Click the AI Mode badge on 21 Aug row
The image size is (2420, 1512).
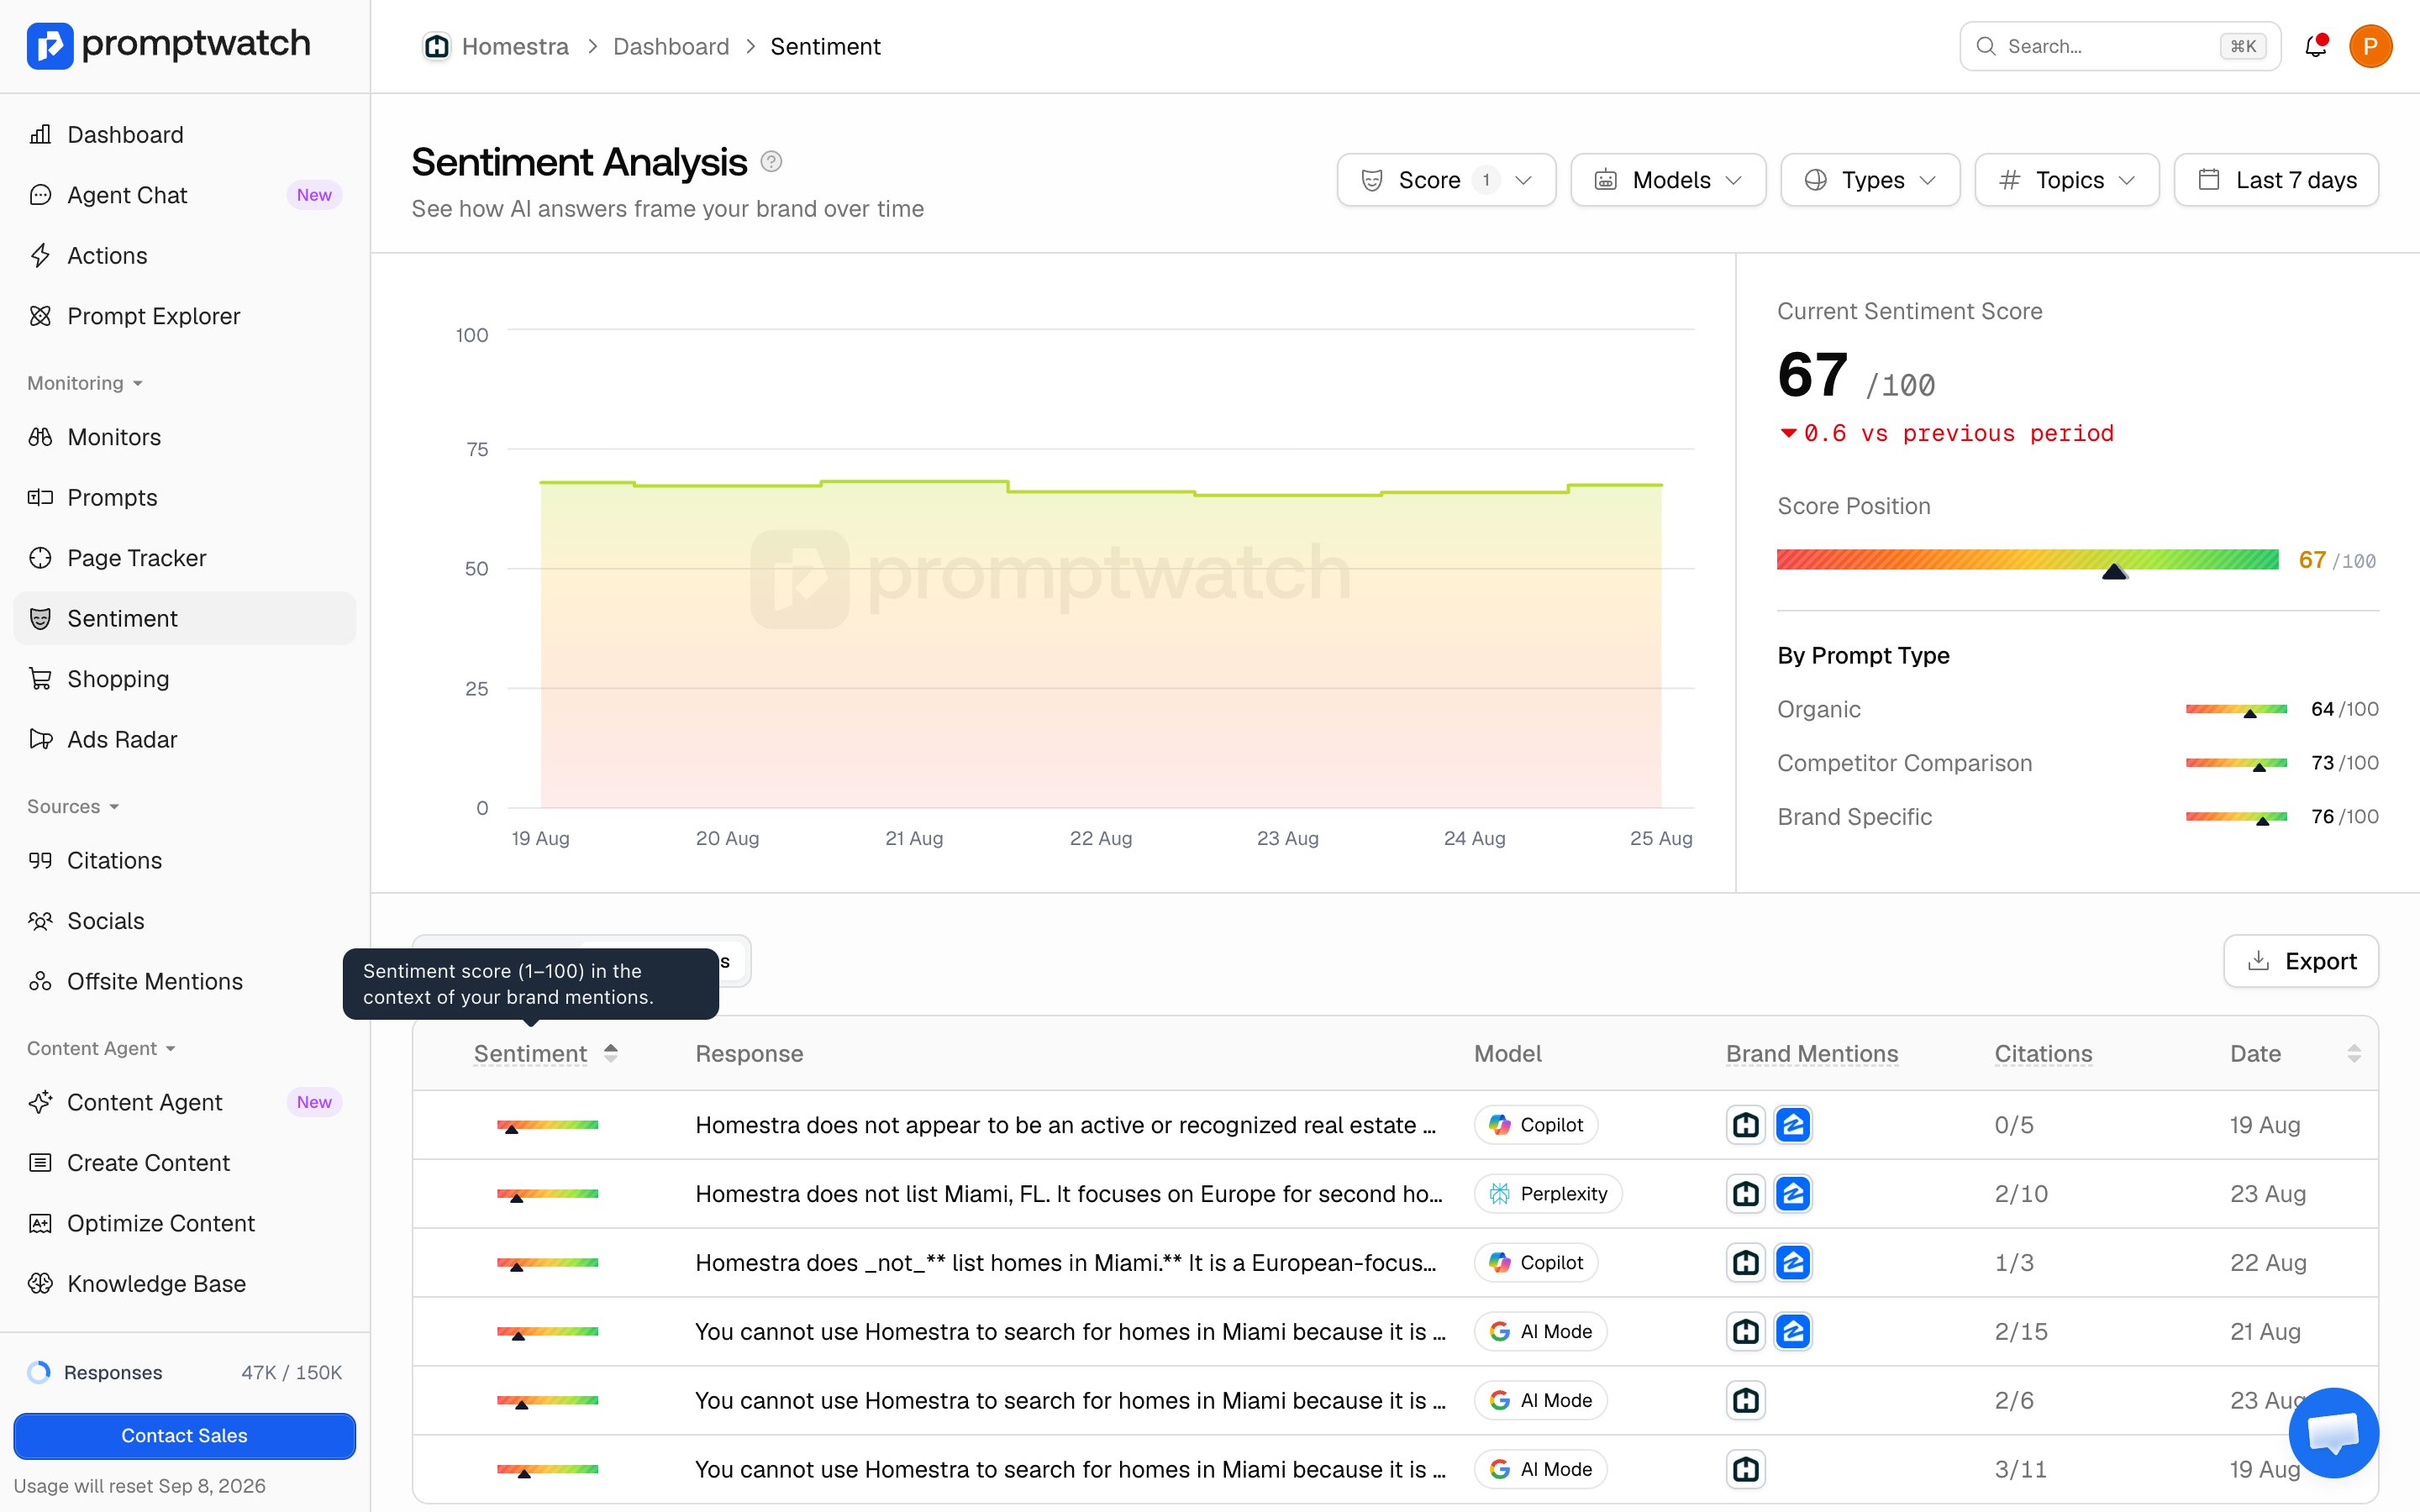click(x=1540, y=1332)
